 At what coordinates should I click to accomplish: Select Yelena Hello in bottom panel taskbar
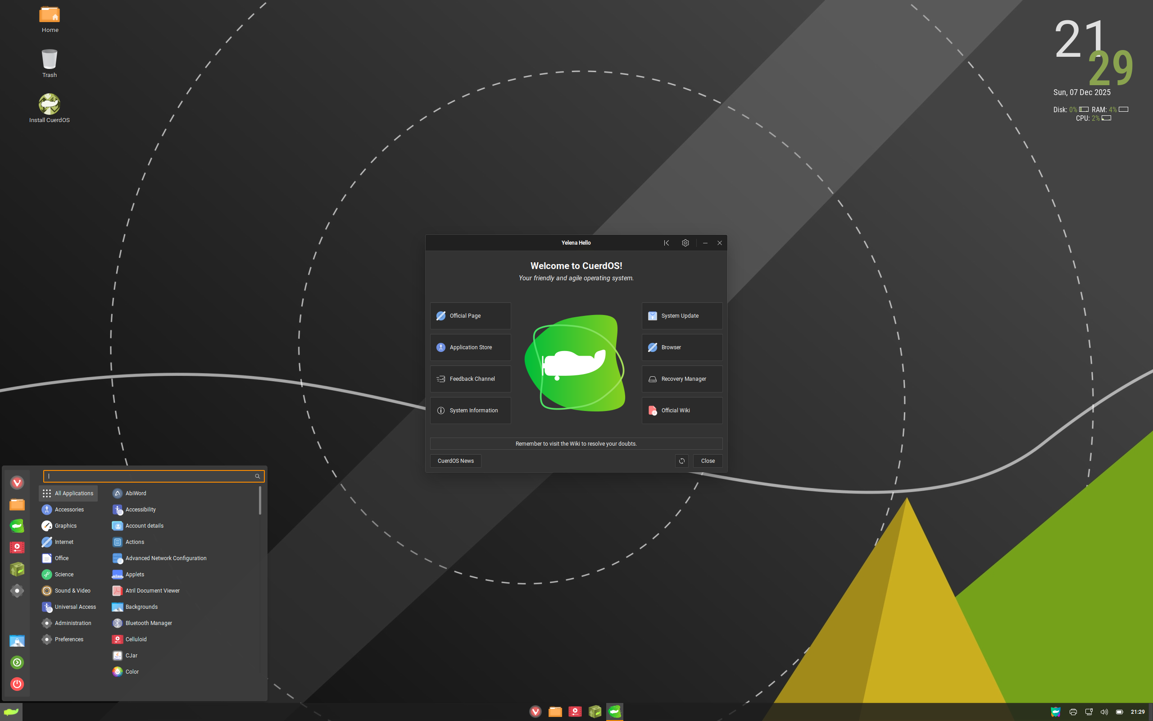615,712
